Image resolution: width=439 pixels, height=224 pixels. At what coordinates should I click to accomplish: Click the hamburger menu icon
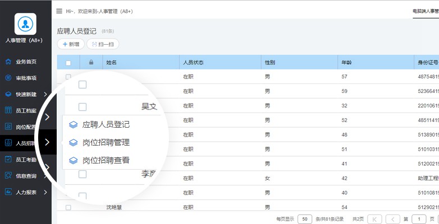pos(59,11)
